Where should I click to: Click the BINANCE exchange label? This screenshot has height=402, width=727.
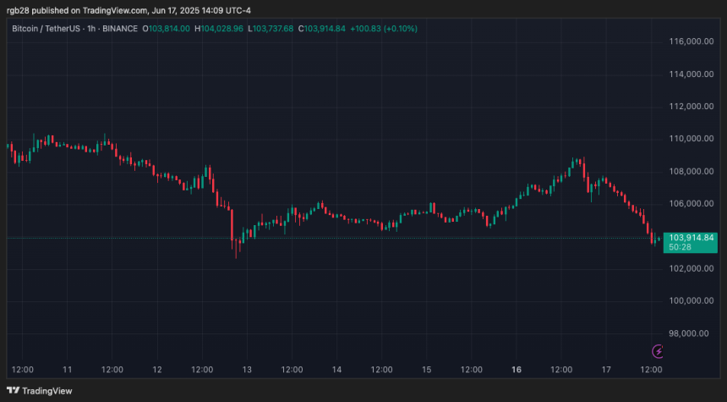(120, 29)
